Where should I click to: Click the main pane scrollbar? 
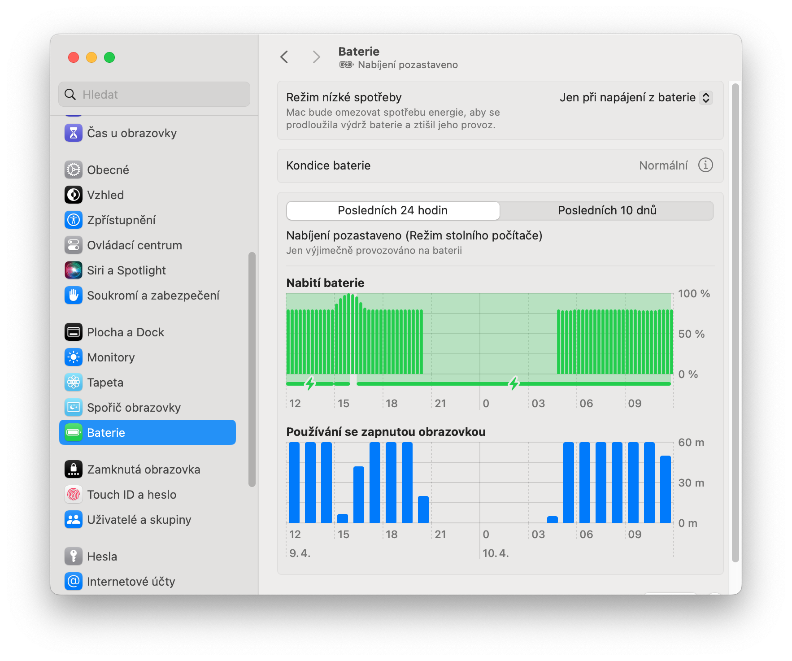coord(735,323)
